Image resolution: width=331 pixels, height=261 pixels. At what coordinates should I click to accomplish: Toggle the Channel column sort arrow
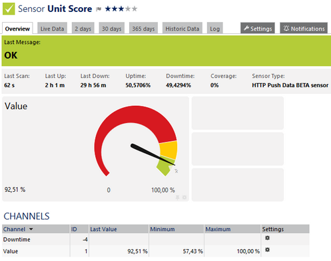pos(31,229)
